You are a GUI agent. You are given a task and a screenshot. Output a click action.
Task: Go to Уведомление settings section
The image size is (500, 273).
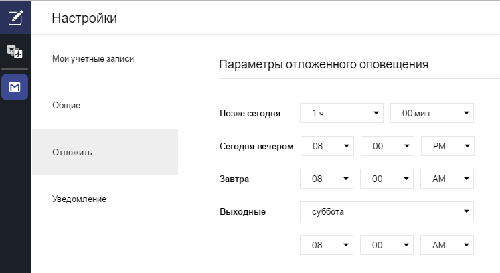(80, 199)
